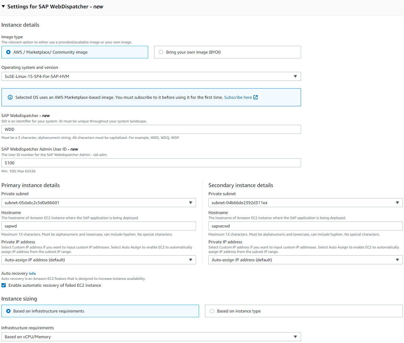Image resolution: width=404 pixels, height=343 pixels.
Task: Select Based on infrastructure requirements sizing
Action: 100,311
